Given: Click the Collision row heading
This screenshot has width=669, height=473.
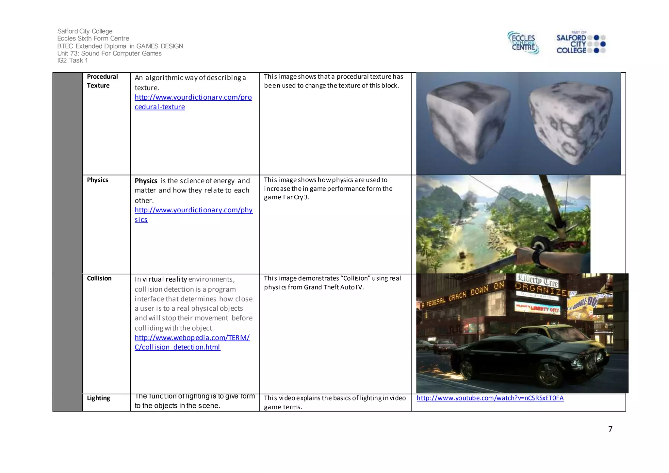Looking at the screenshot, I should pos(99,278).
